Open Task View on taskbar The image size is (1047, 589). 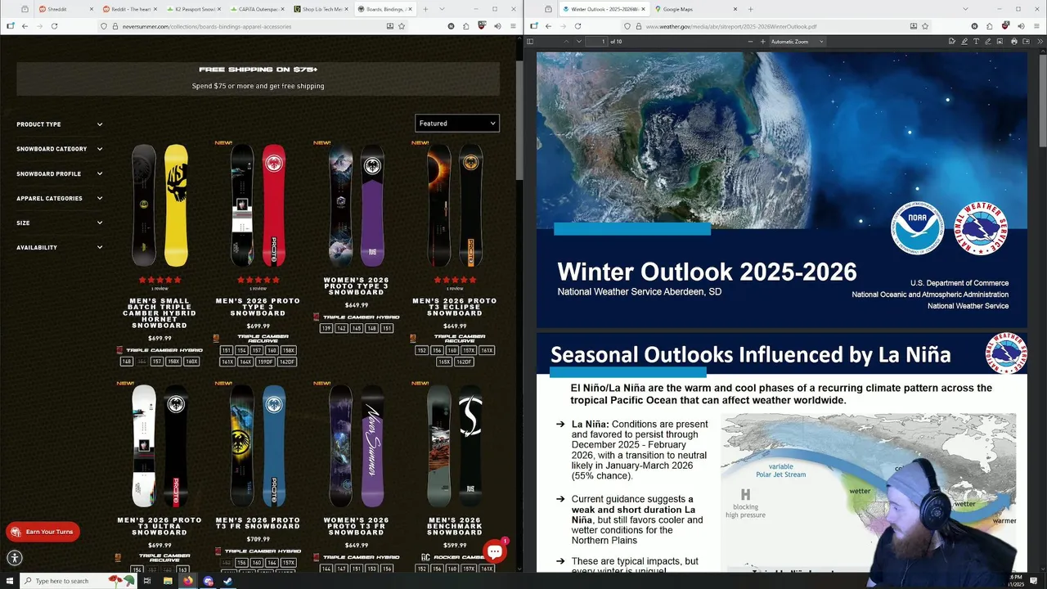coord(147,581)
